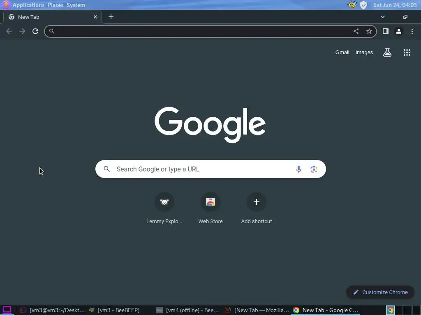This screenshot has width=421, height=315.
Task: Open the Gmail link
Action: click(x=342, y=52)
